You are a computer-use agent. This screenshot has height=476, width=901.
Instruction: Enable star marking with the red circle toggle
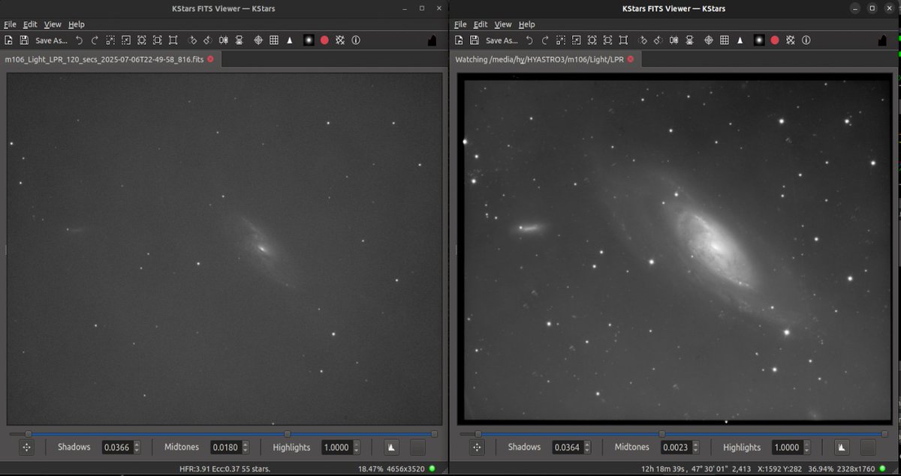[x=324, y=40]
